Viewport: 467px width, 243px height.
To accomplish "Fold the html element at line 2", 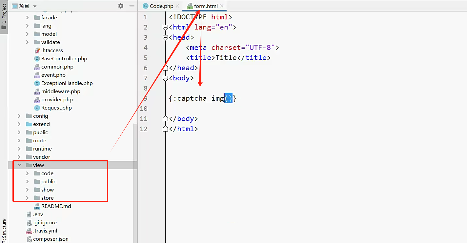I will click(165, 27).
